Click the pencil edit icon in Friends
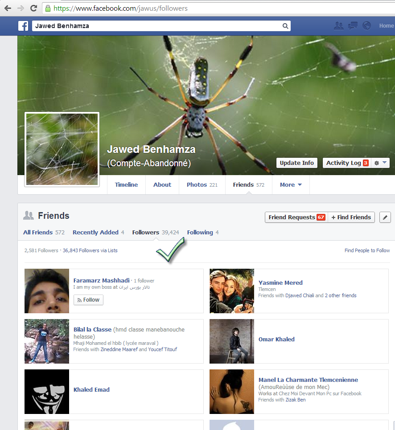This screenshot has width=395, height=430. pyautogui.click(x=385, y=217)
